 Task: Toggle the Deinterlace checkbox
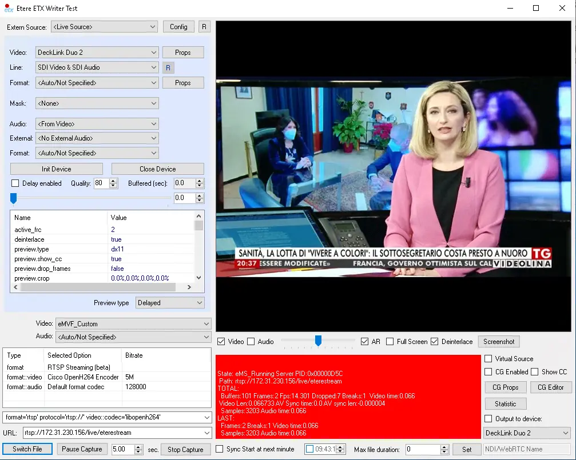[x=435, y=342]
